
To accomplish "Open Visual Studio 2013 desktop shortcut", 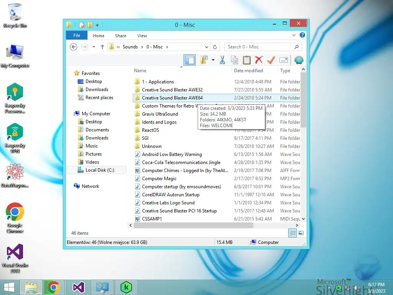I will [x=15, y=259].
